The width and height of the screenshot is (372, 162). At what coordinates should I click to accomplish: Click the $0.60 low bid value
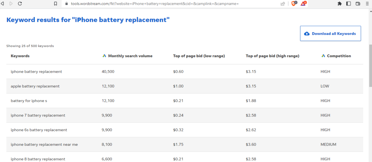pos(178,72)
